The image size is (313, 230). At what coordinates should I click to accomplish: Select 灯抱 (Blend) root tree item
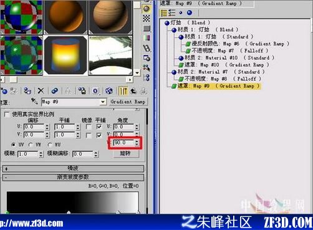187,22
